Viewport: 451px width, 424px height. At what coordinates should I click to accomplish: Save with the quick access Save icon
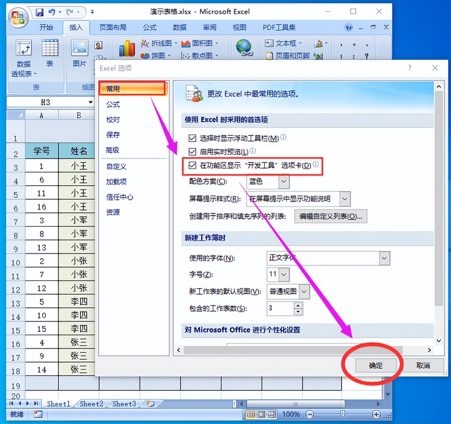pyautogui.click(x=39, y=12)
